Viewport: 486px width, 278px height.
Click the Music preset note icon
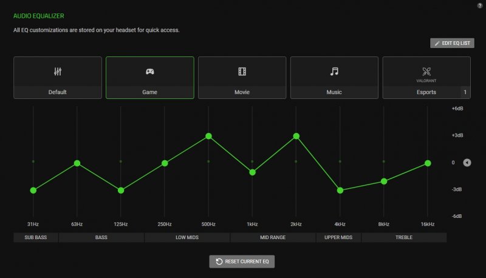[334, 72]
